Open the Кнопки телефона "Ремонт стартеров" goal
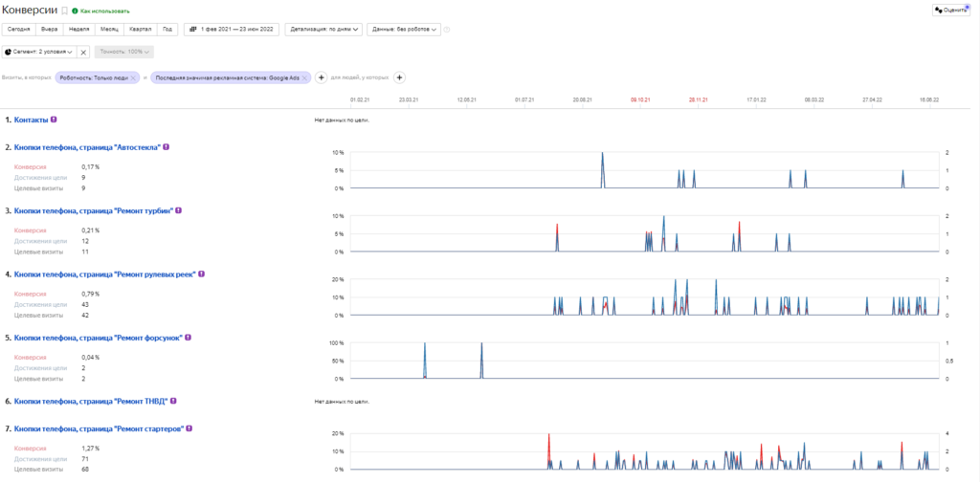The height and width of the screenshot is (482, 980). click(x=99, y=429)
